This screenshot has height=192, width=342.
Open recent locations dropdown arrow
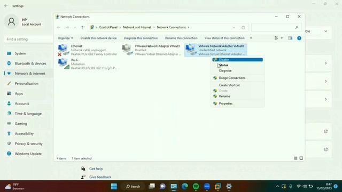[x=75, y=27]
